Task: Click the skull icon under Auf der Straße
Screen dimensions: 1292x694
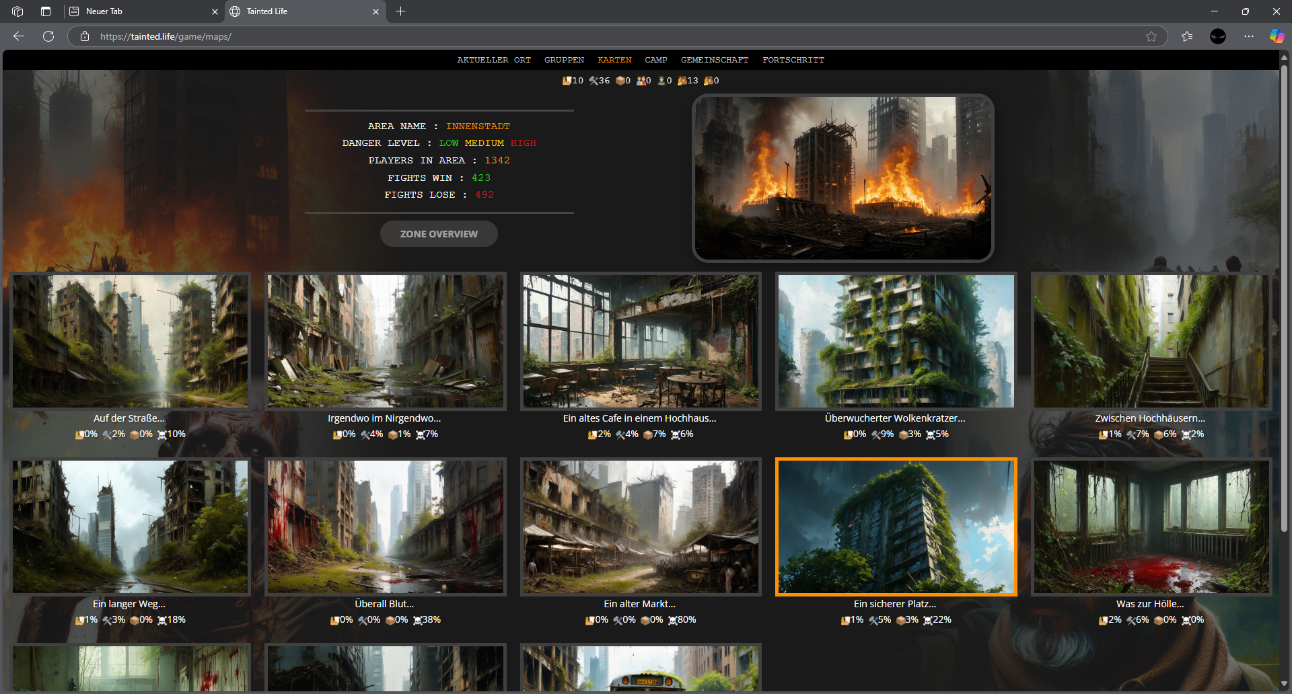Action: point(162,434)
